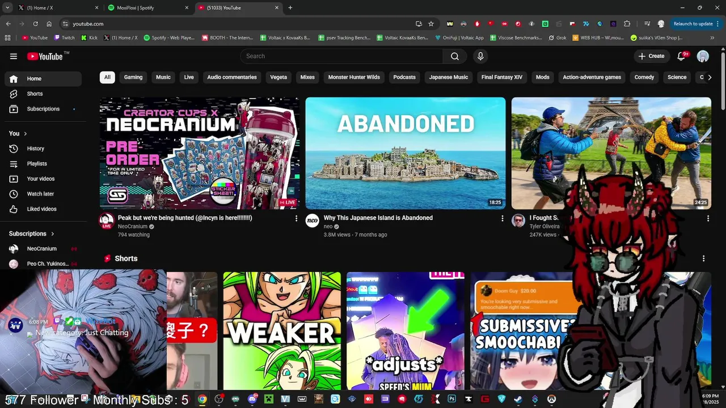Image resolution: width=726 pixels, height=408 pixels.
Task: Select the Final Fantasy XIV chip
Action: (502, 77)
